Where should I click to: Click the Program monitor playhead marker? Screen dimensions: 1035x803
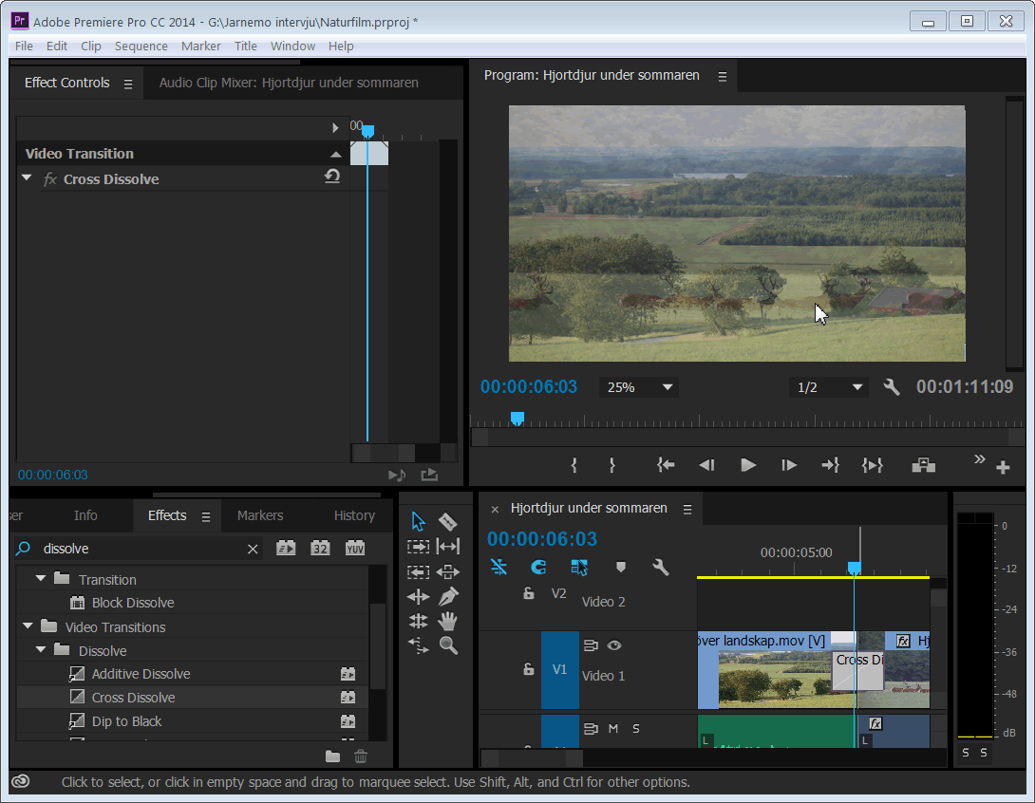click(x=517, y=418)
